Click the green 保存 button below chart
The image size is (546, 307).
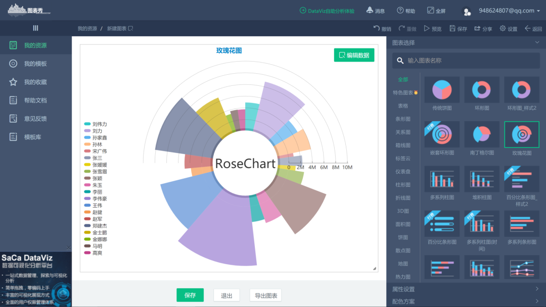[x=190, y=295]
